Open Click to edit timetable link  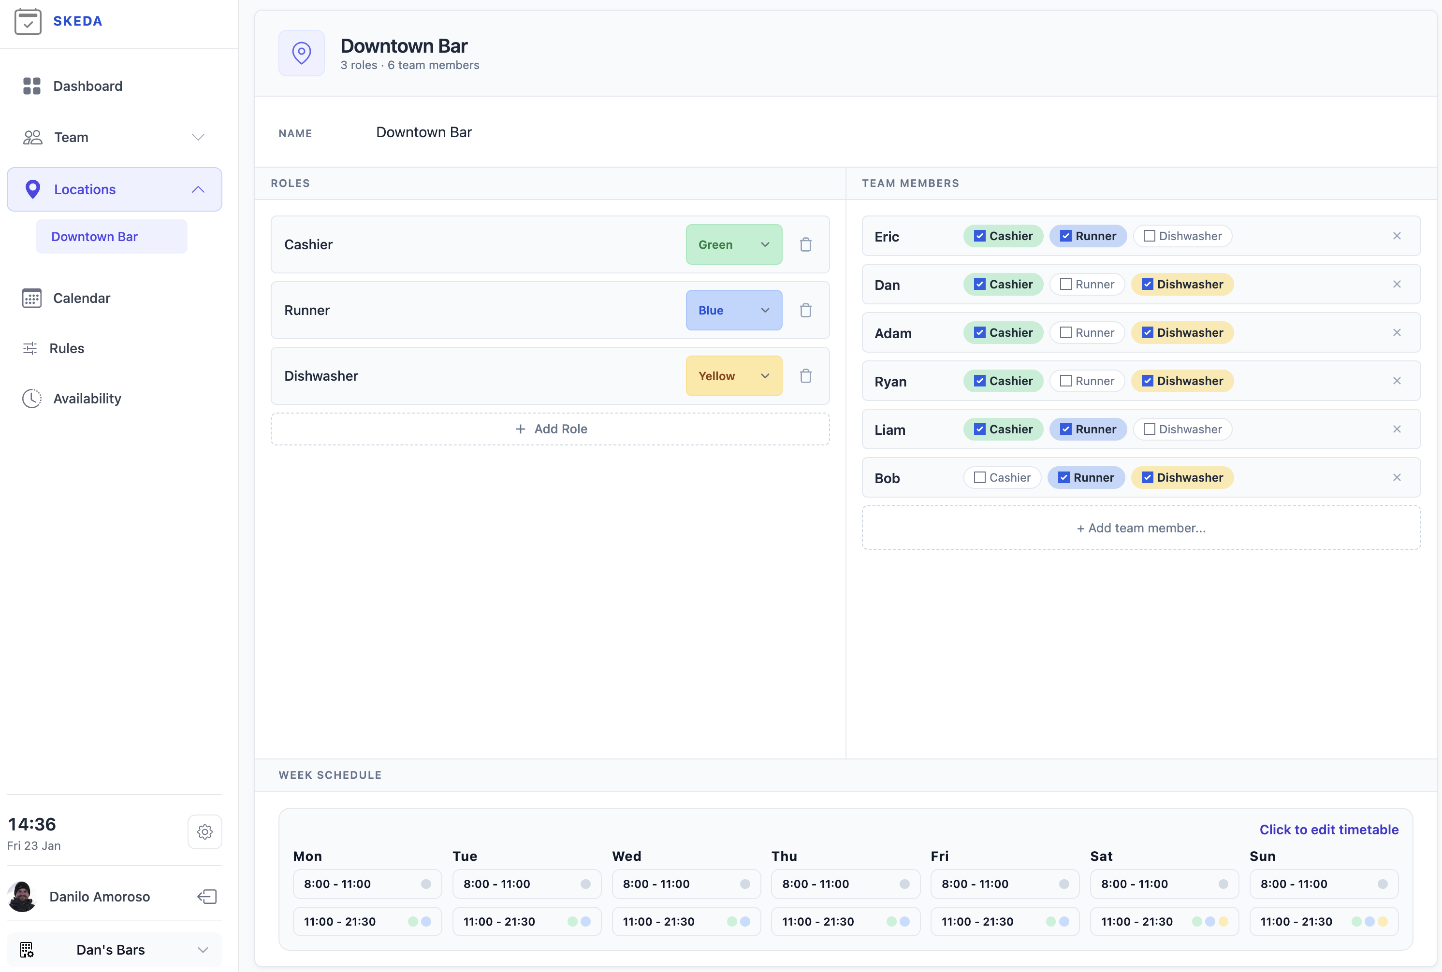(1329, 829)
